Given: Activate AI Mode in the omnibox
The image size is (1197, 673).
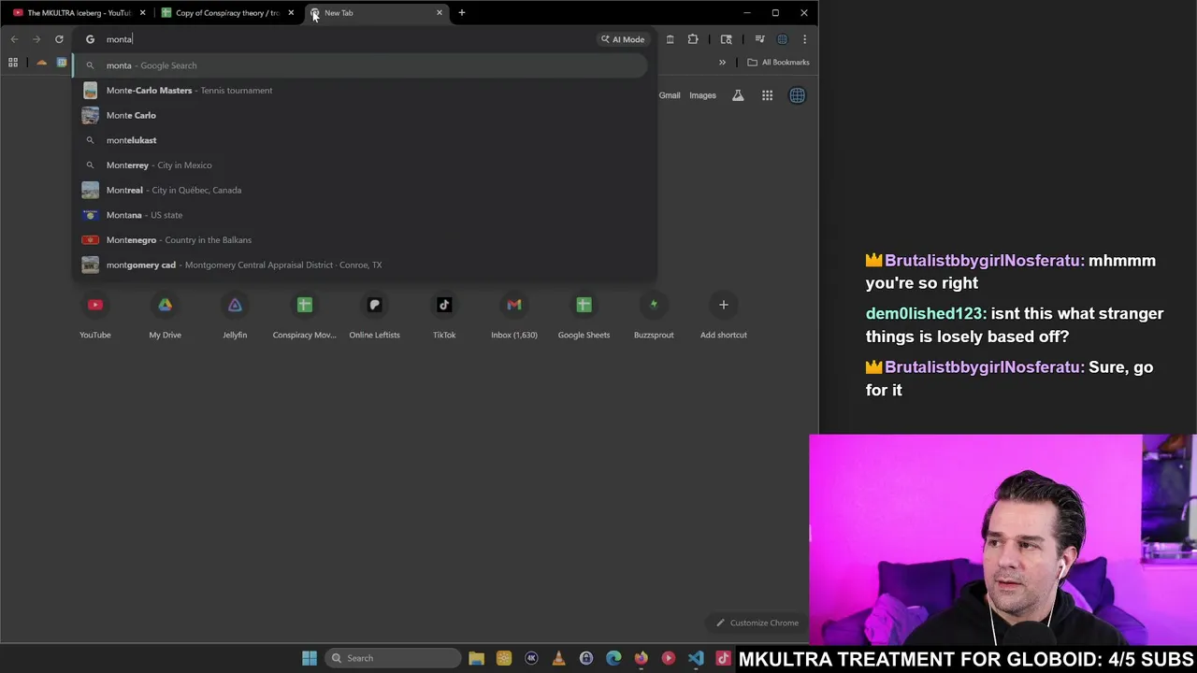Looking at the screenshot, I should pyautogui.click(x=623, y=39).
